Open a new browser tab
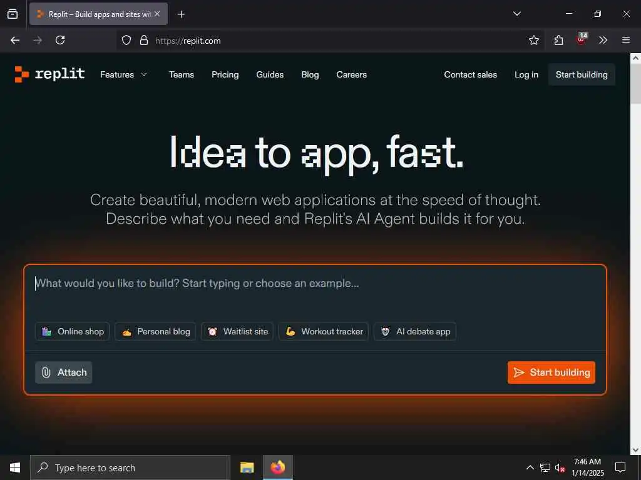641x480 pixels. (x=181, y=14)
